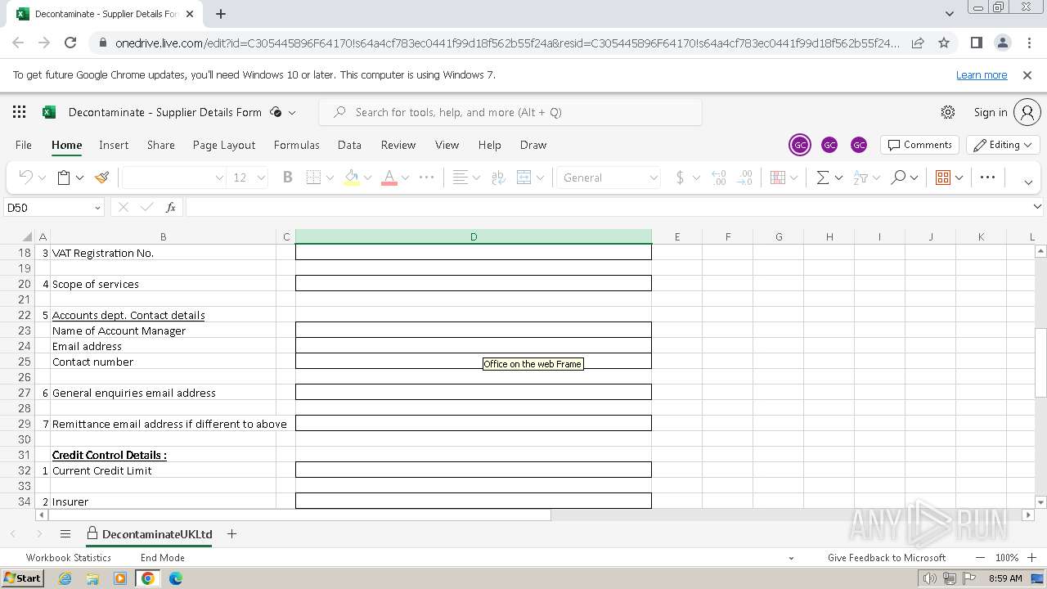Bookmark this page star icon
Image resolution: width=1047 pixels, height=589 pixels.
click(x=944, y=43)
